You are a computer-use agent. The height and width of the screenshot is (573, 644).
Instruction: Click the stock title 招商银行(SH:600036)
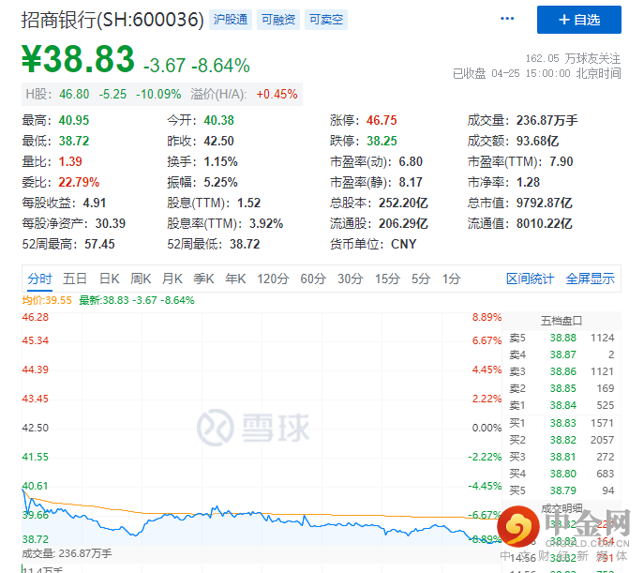(112, 20)
